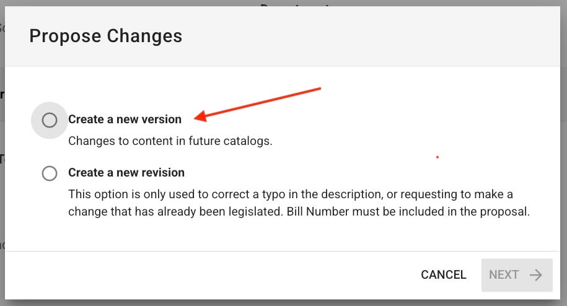Click the Changes to content in future catalogs text
This screenshot has height=306, width=567.
click(x=170, y=141)
